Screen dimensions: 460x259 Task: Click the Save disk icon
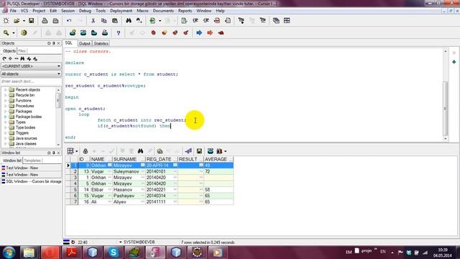point(31,21)
